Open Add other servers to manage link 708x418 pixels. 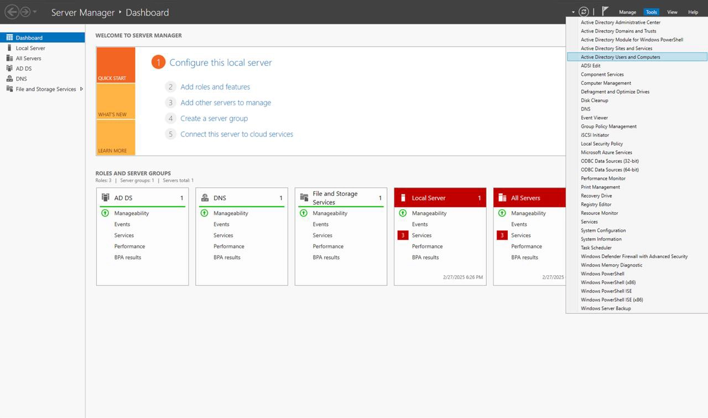coord(226,102)
